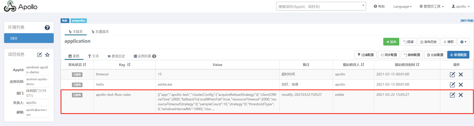The height and width of the screenshot is (126, 474).
Task: Click the email apollo@acme.com
Action: (37, 112)
